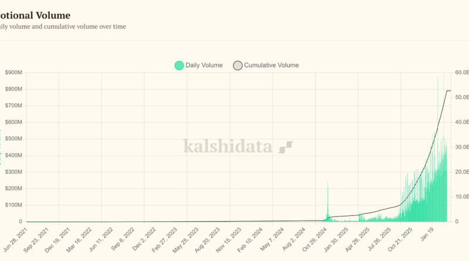Click the green Daily Volume legend circle
Image resolution: width=469 pixels, height=261 pixels.
coord(179,65)
